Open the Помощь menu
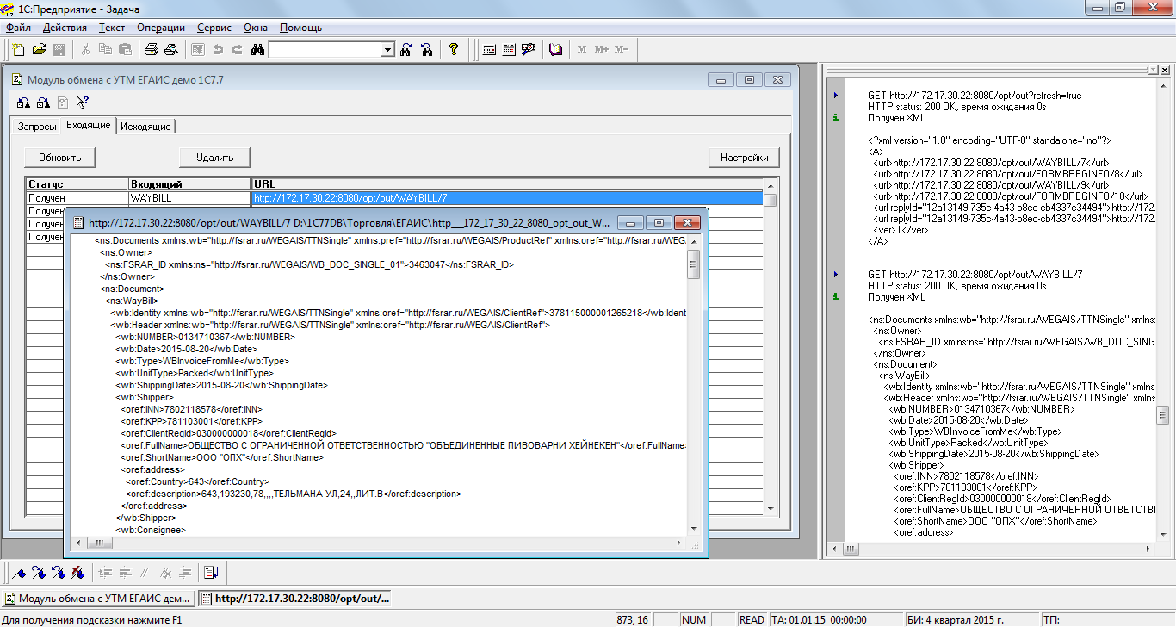The height and width of the screenshot is (627, 1176). coord(300,28)
